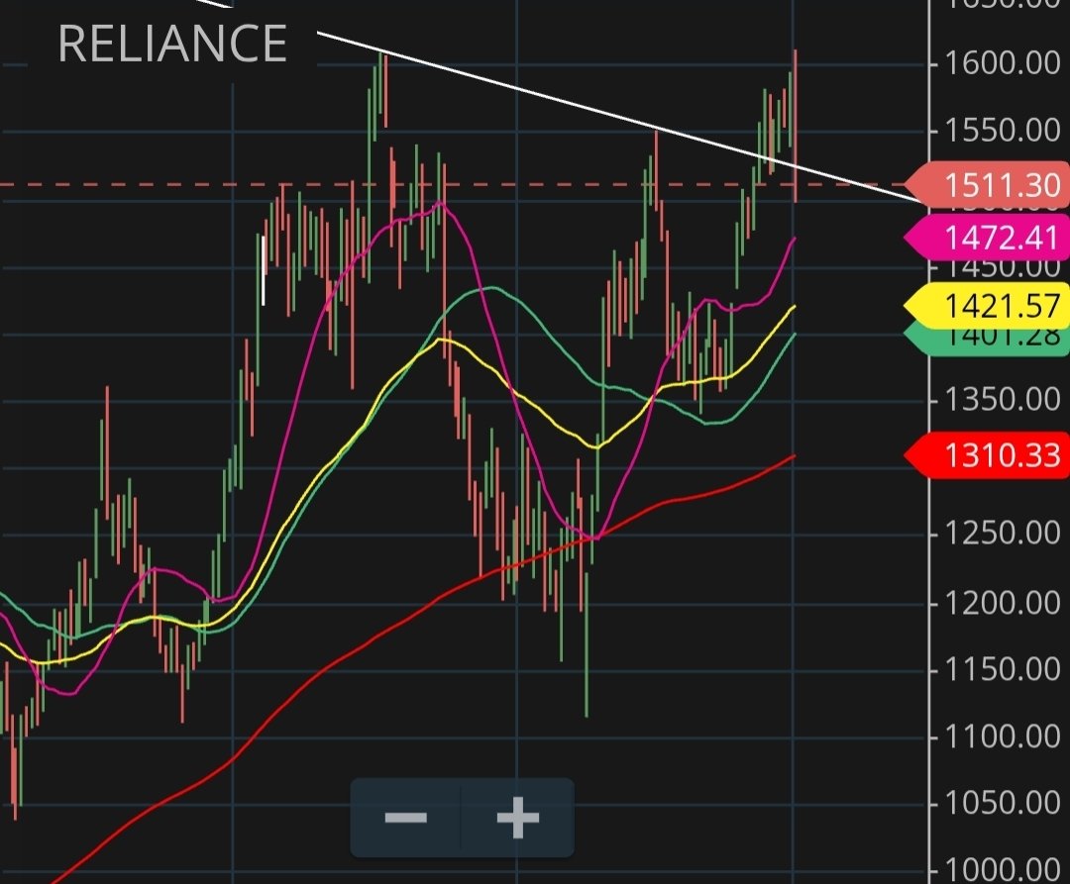The image size is (1070, 884).
Task: Zoom in with the plus button
Action: [518, 818]
